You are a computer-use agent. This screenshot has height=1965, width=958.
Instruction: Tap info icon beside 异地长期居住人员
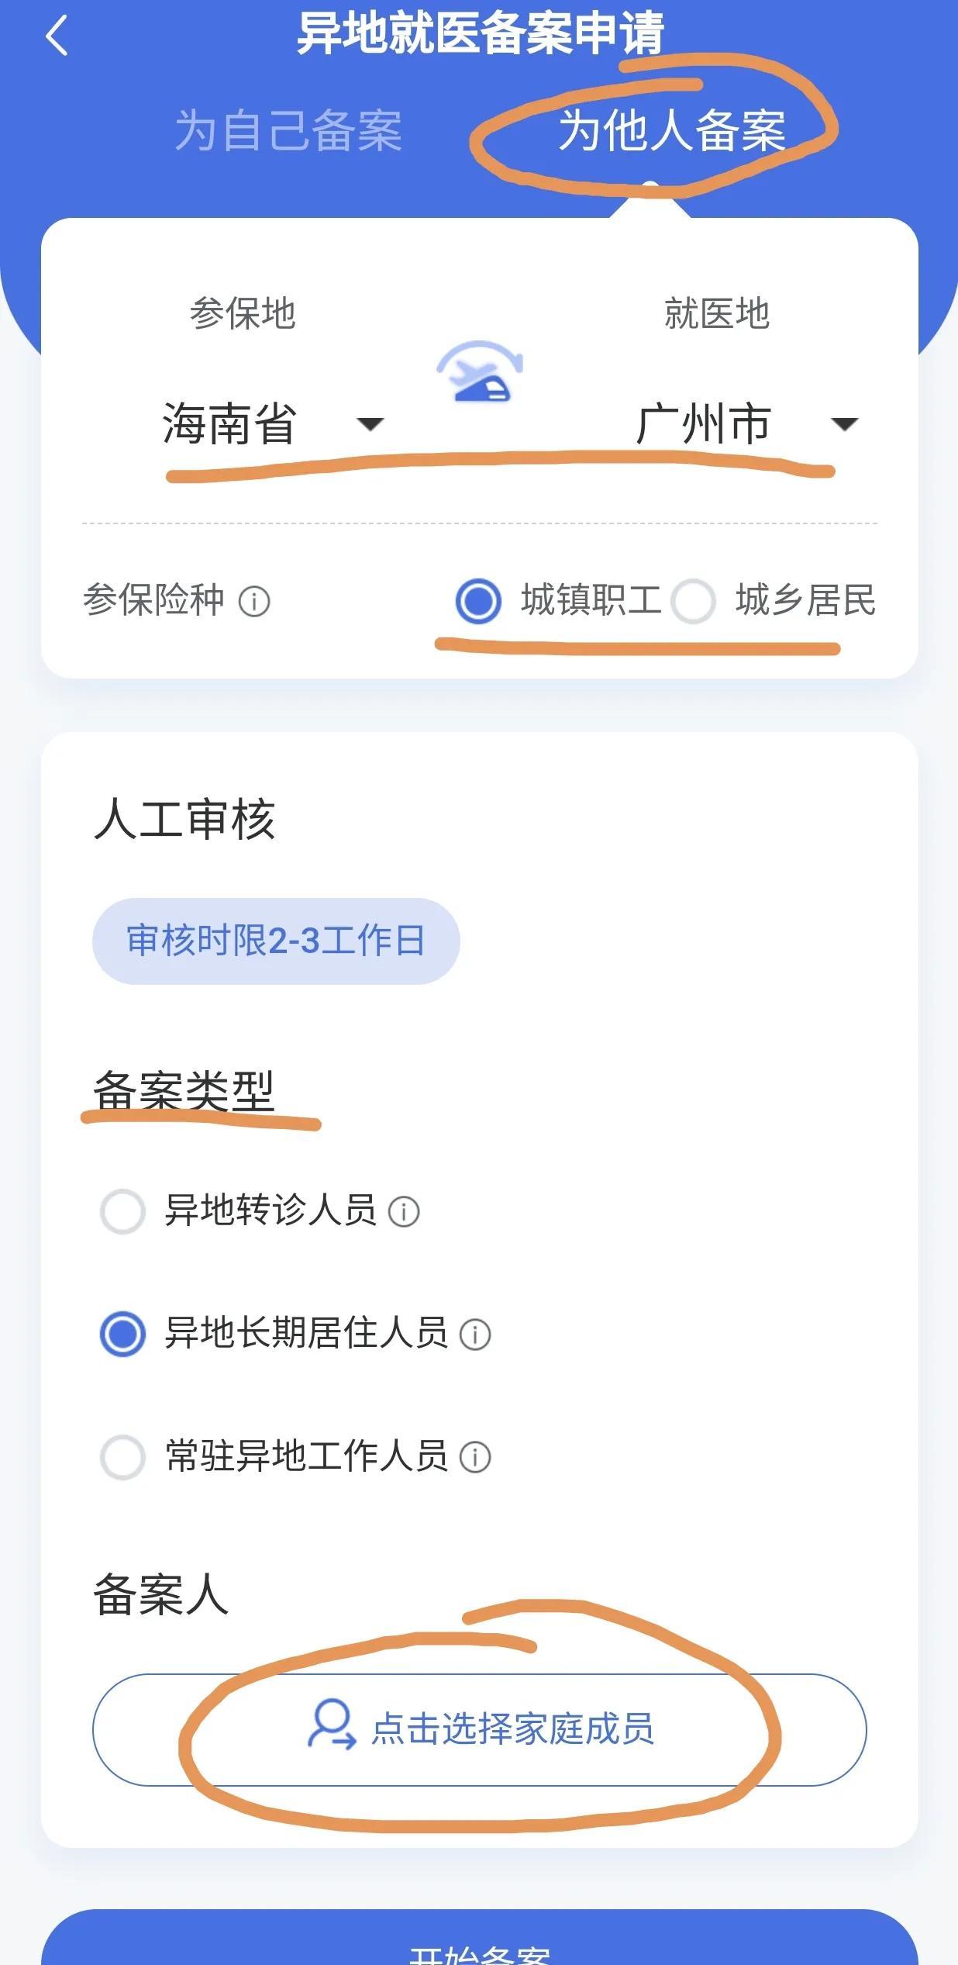[x=475, y=1335]
